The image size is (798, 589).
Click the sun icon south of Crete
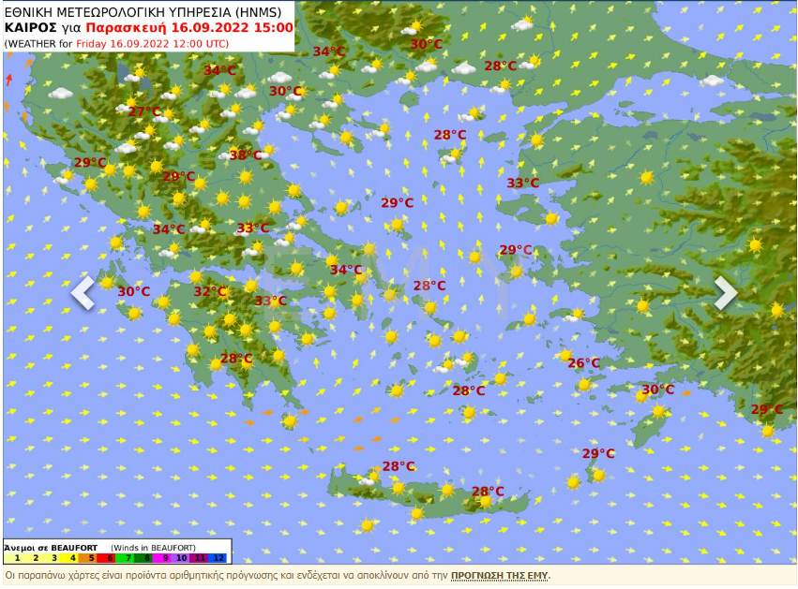click(367, 525)
